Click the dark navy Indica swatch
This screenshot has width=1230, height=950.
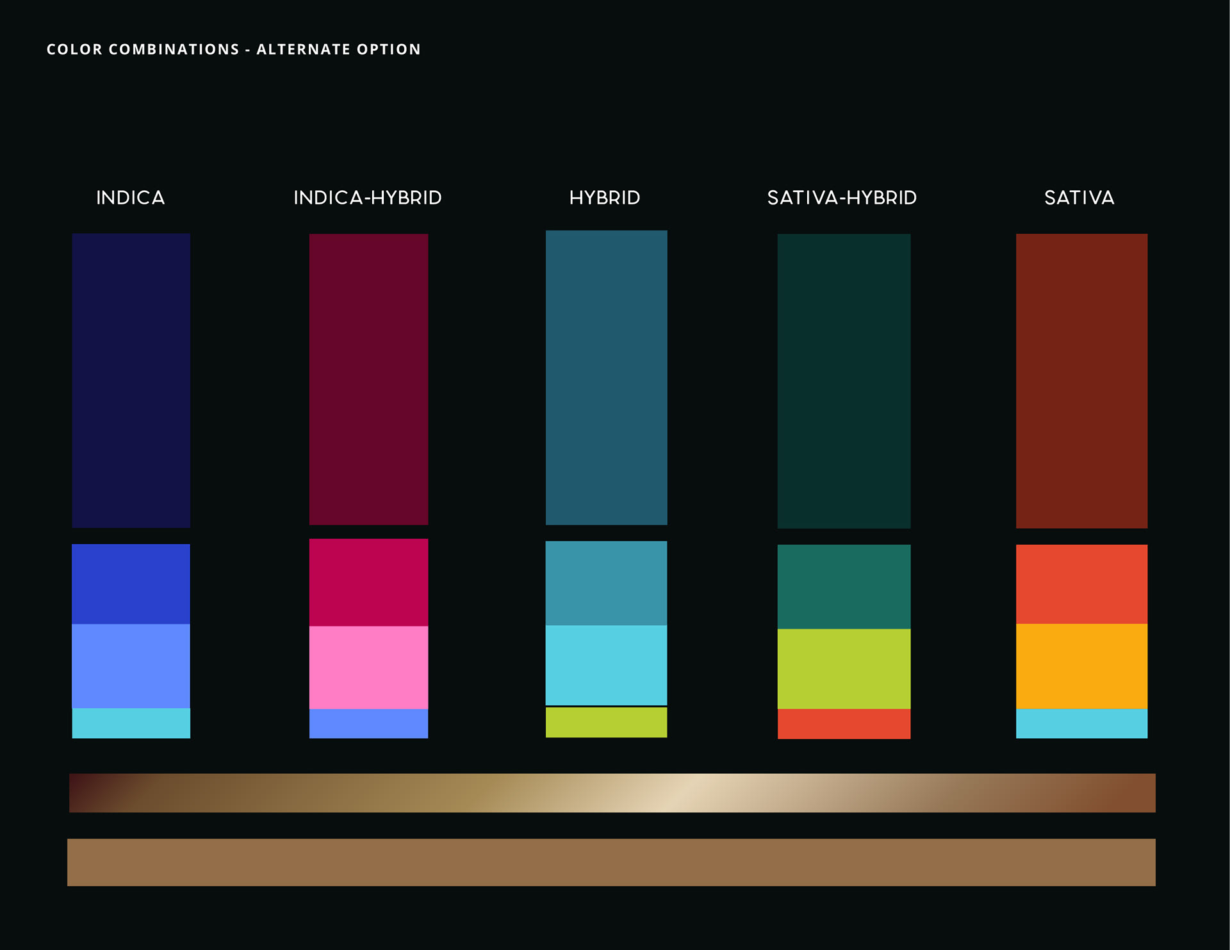[131, 380]
